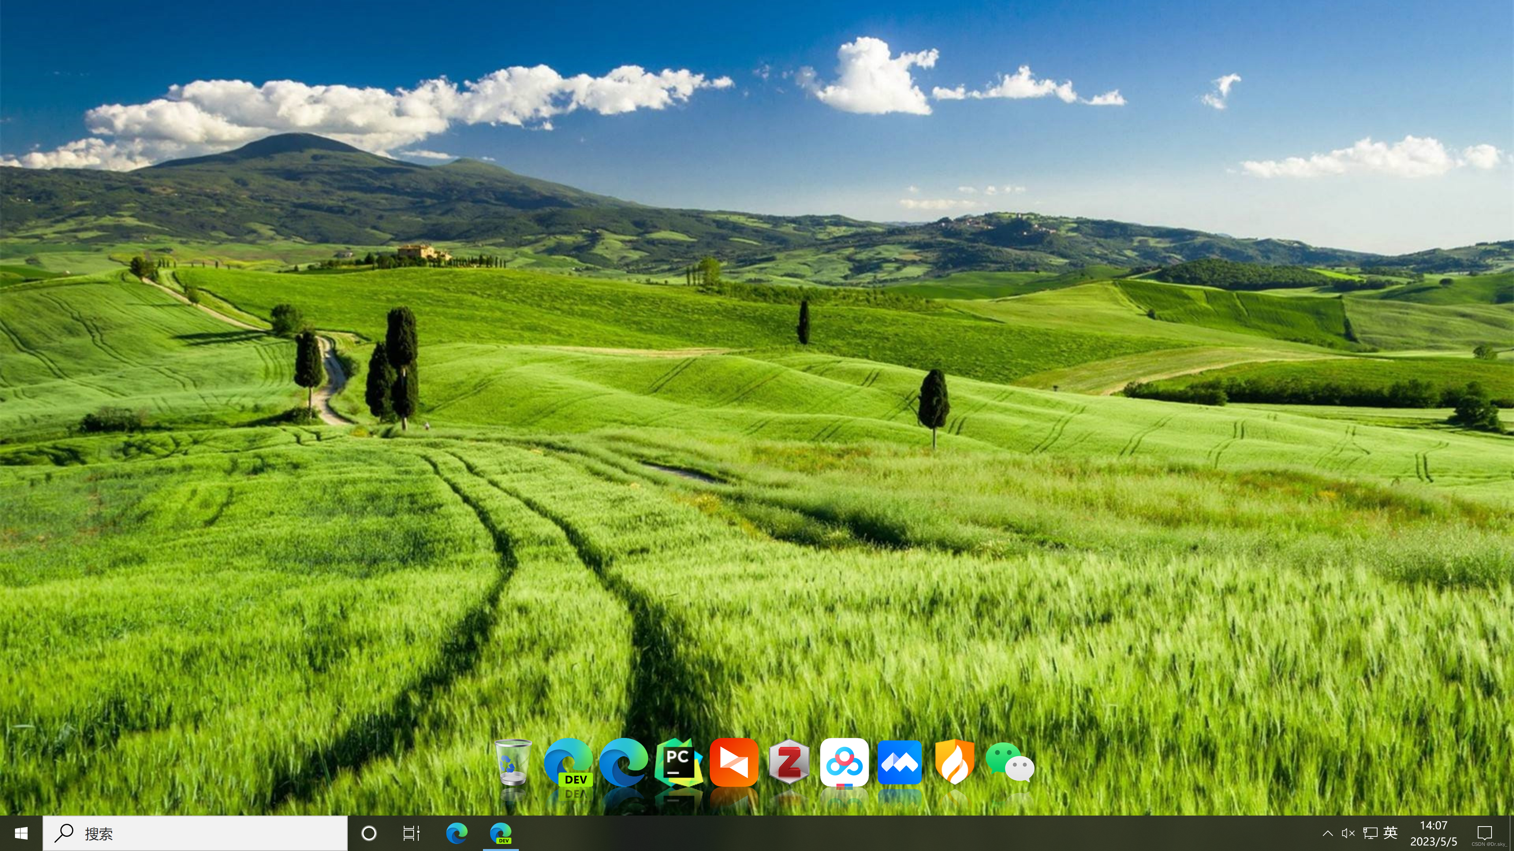Screen dimensions: 1514x851
Task: Click the Windows Start button
Action: pos(21,833)
